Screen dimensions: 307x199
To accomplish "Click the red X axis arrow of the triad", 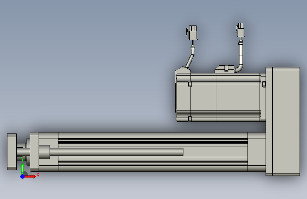I will (x=30, y=176).
